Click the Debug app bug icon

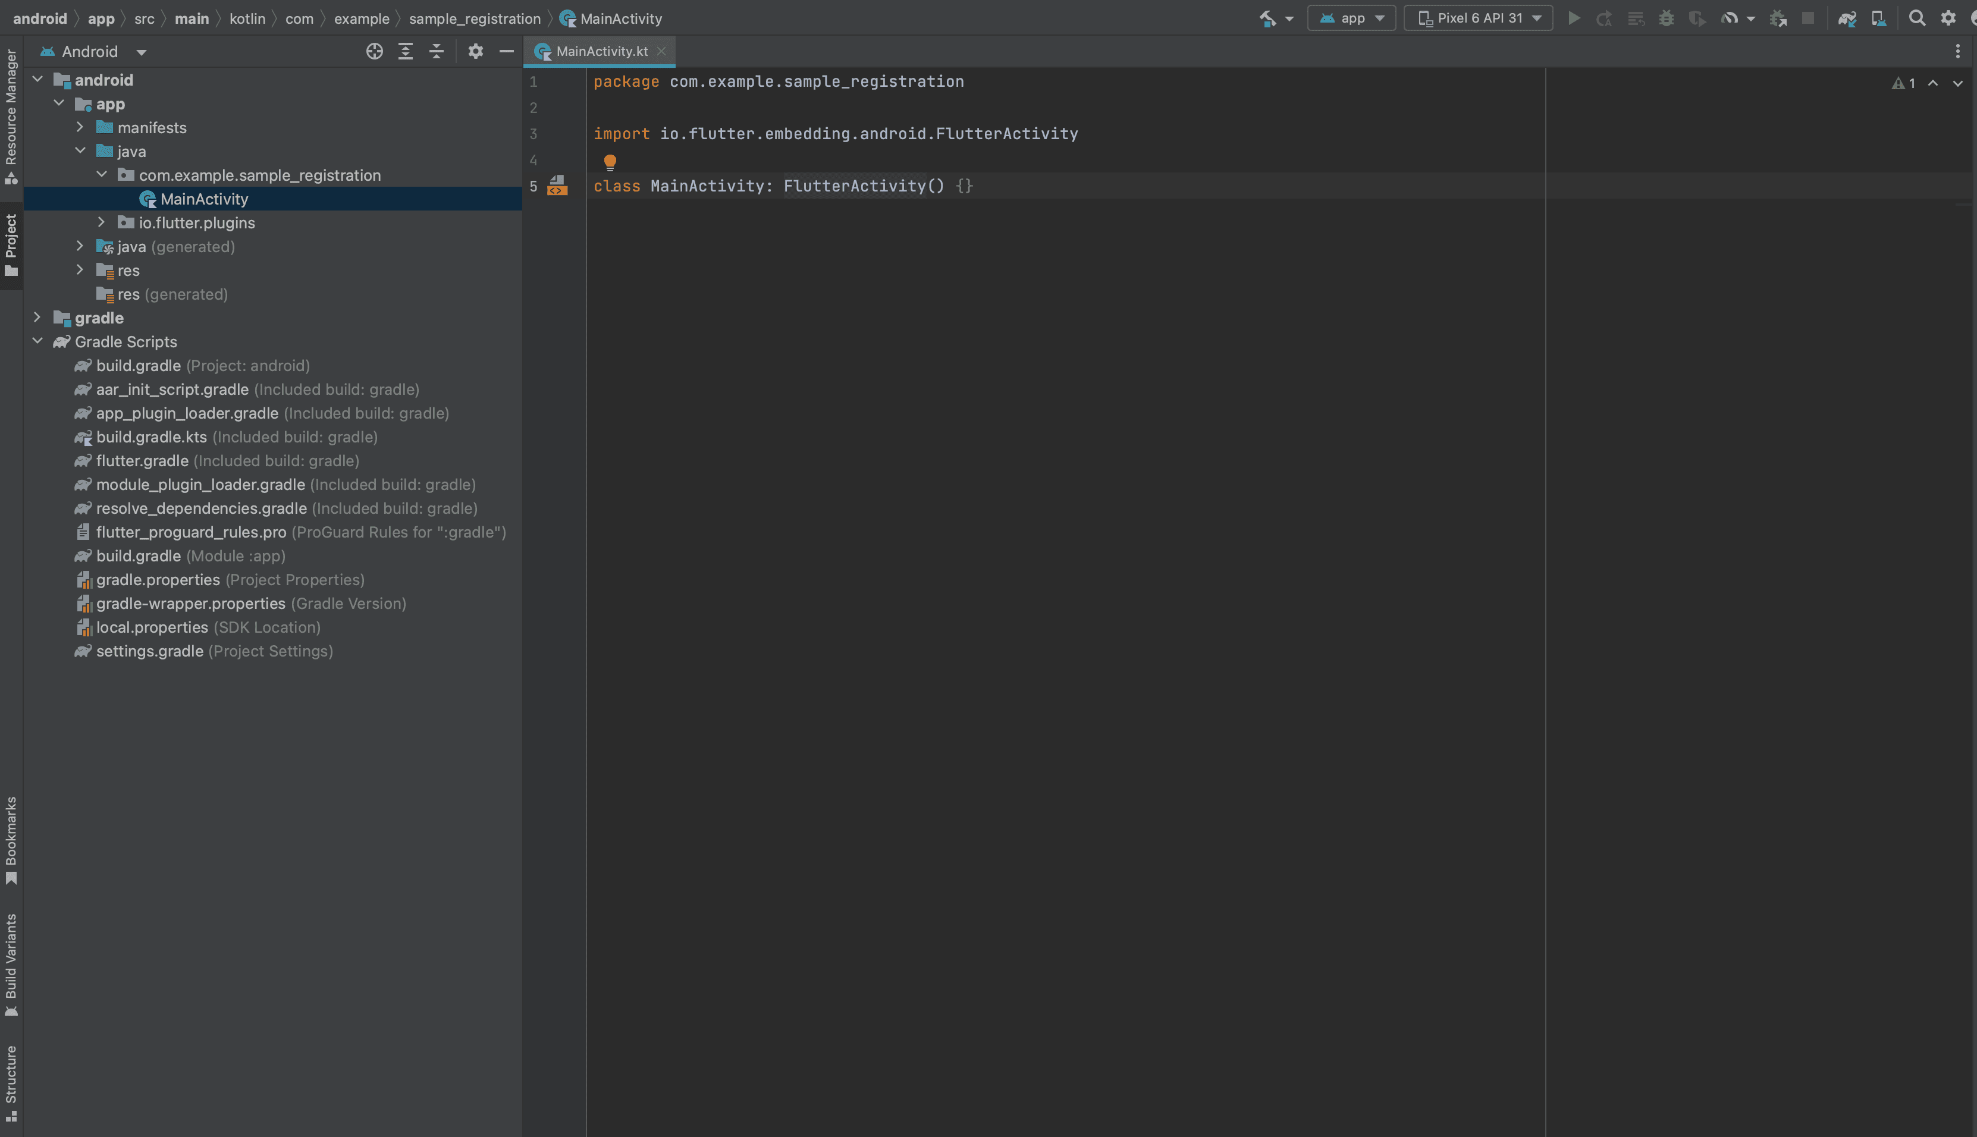click(1667, 18)
